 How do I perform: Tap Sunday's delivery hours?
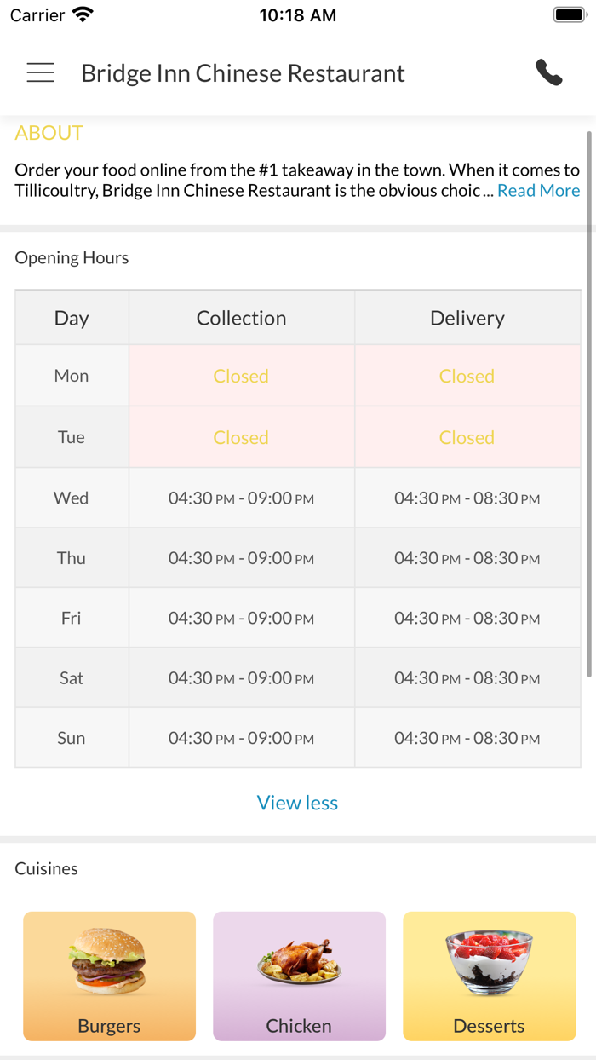pyautogui.click(x=467, y=738)
